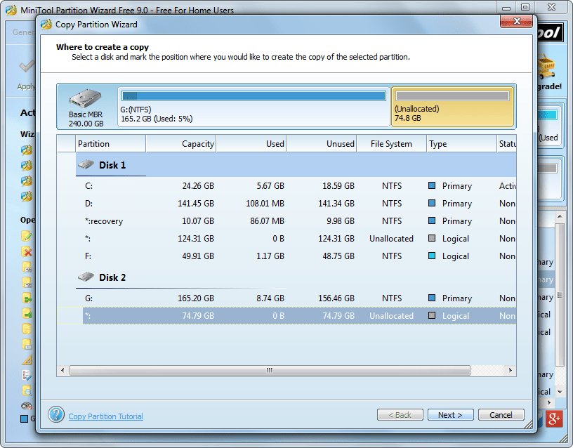
Task: Click the orange Upgrade icon top right
Action: click(546, 68)
